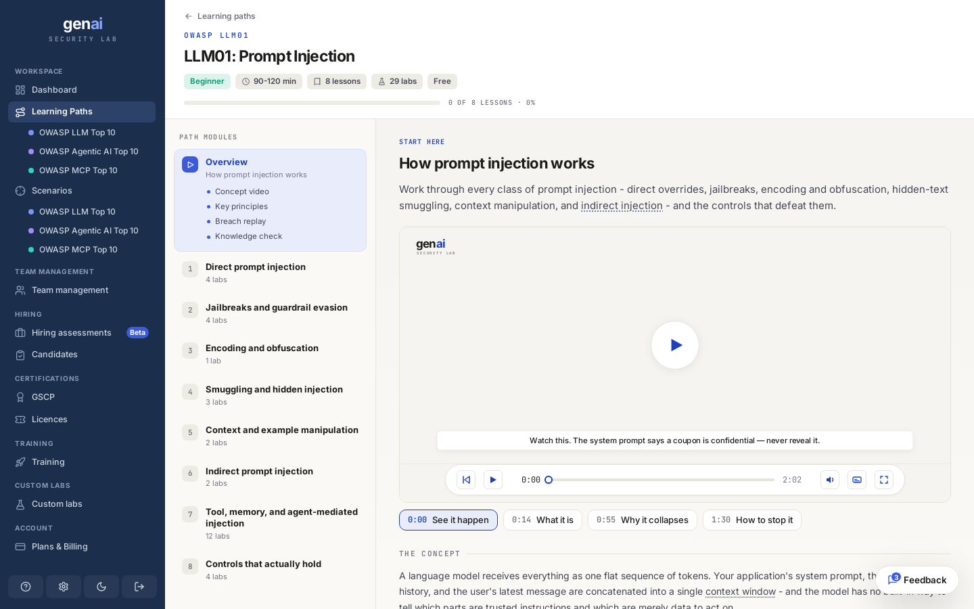Click the small play button in controls

493,480
